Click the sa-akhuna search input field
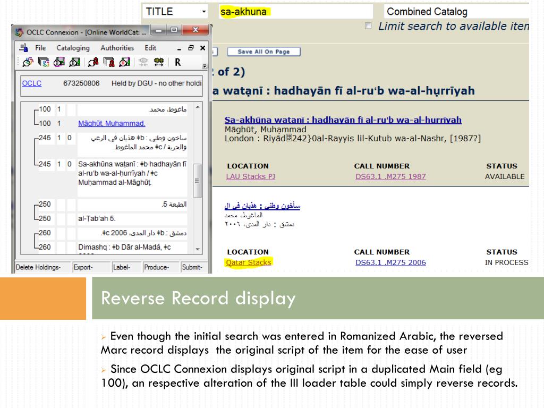This screenshot has width=544, height=408. [295, 12]
